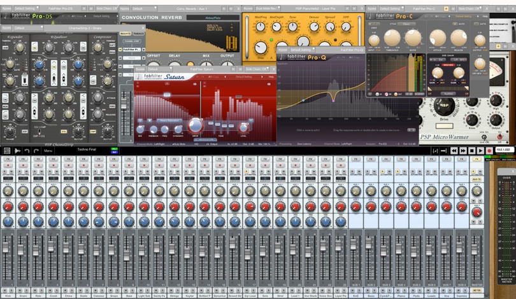Open Side Chain dropdown in Pro-DS window
The width and height of the screenshot is (516, 299).
click(x=106, y=8)
